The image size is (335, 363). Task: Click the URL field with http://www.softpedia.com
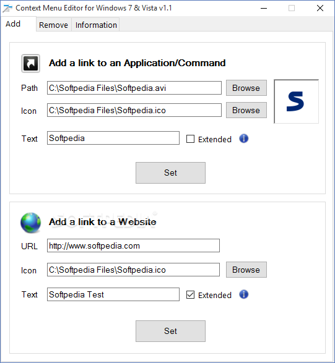click(x=133, y=246)
